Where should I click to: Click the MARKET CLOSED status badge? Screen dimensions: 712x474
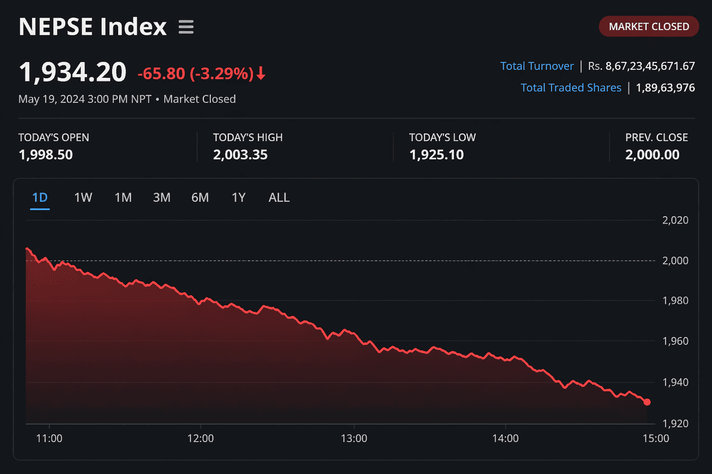[x=648, y=26]
